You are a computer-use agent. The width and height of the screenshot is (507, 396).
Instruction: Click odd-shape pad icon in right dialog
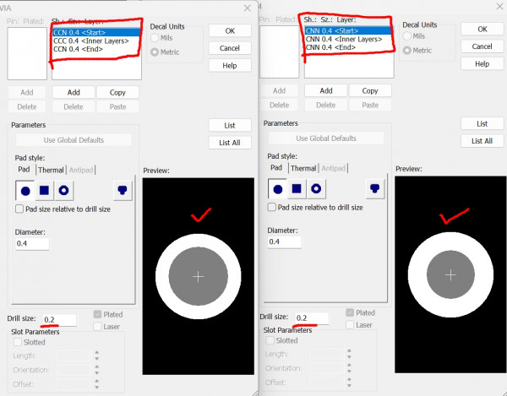(x=374, y=189)
